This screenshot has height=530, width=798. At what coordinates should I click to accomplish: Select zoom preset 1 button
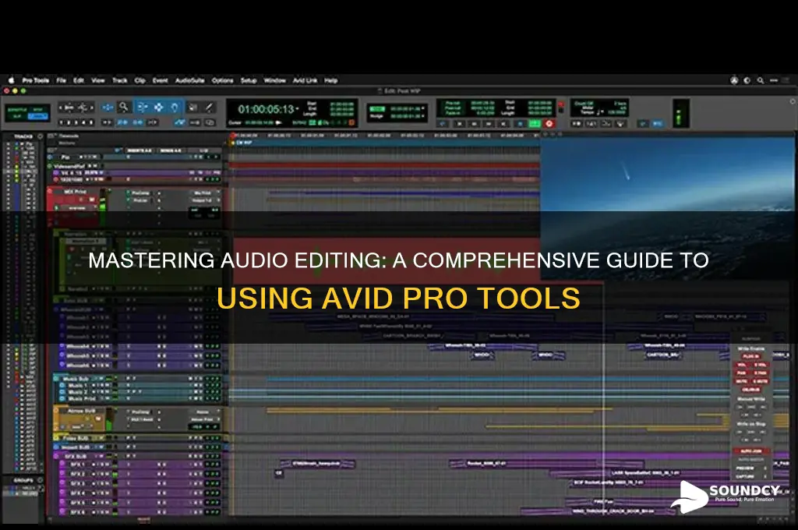62,122
